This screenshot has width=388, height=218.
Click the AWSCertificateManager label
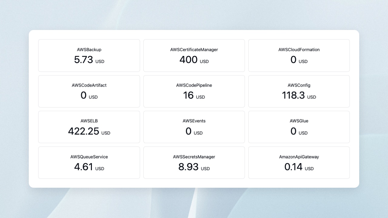click(x=194, y=50)
